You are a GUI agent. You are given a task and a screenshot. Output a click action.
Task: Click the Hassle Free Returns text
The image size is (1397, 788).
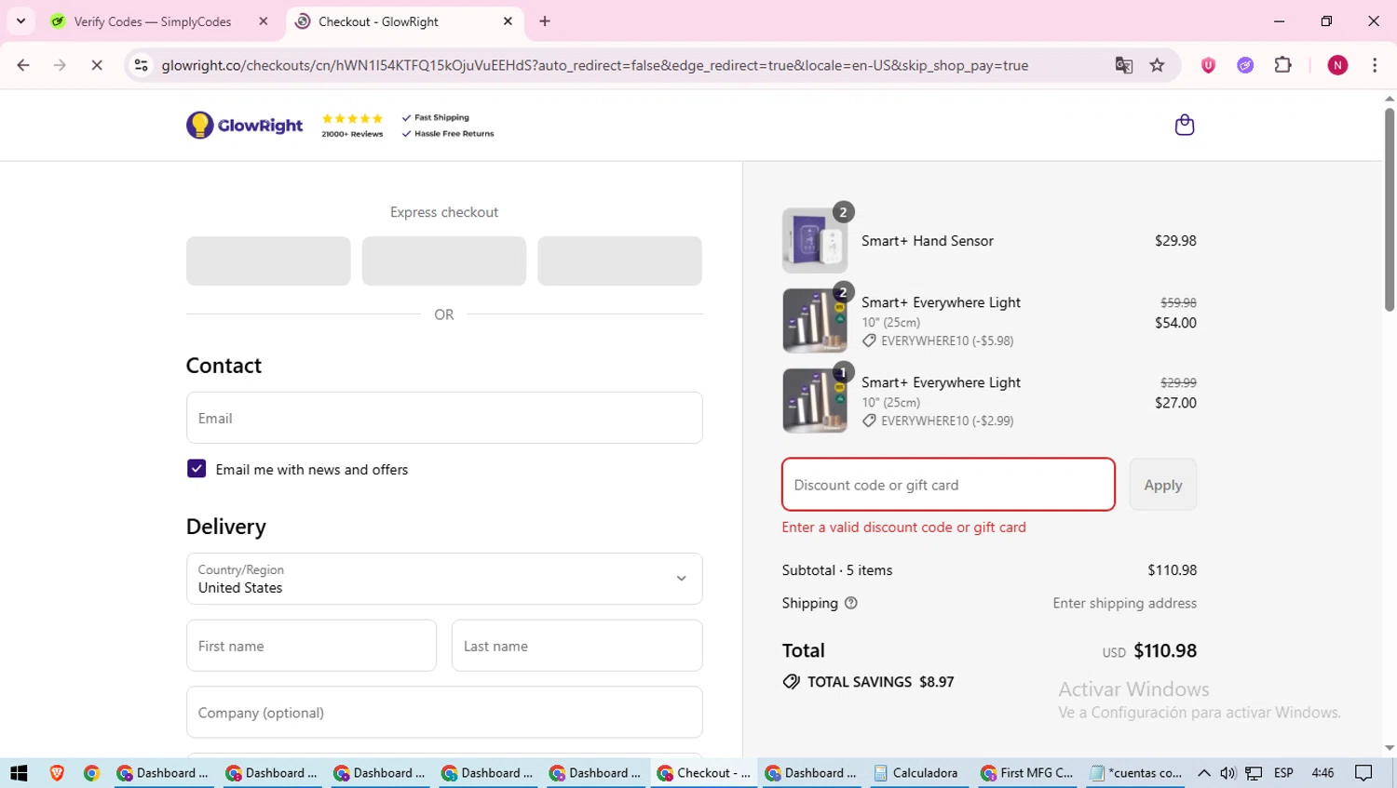(454, 134)
